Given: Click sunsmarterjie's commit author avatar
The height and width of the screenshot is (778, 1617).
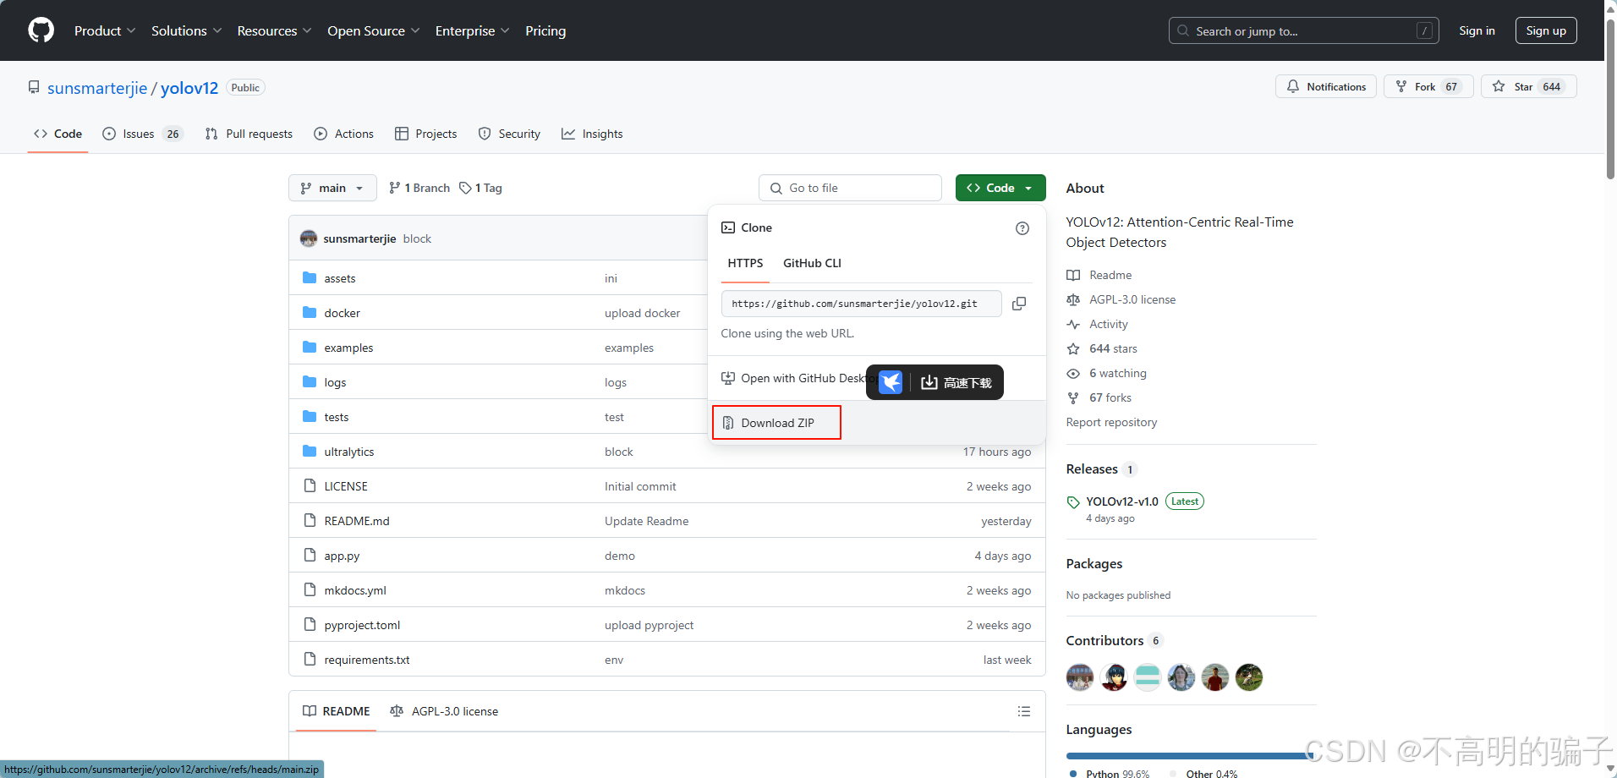Looking at the screenshot, I should click(x=309, y=238).
